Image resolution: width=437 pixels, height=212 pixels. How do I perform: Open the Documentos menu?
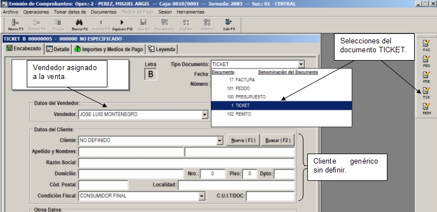click(x=104, y=12)
